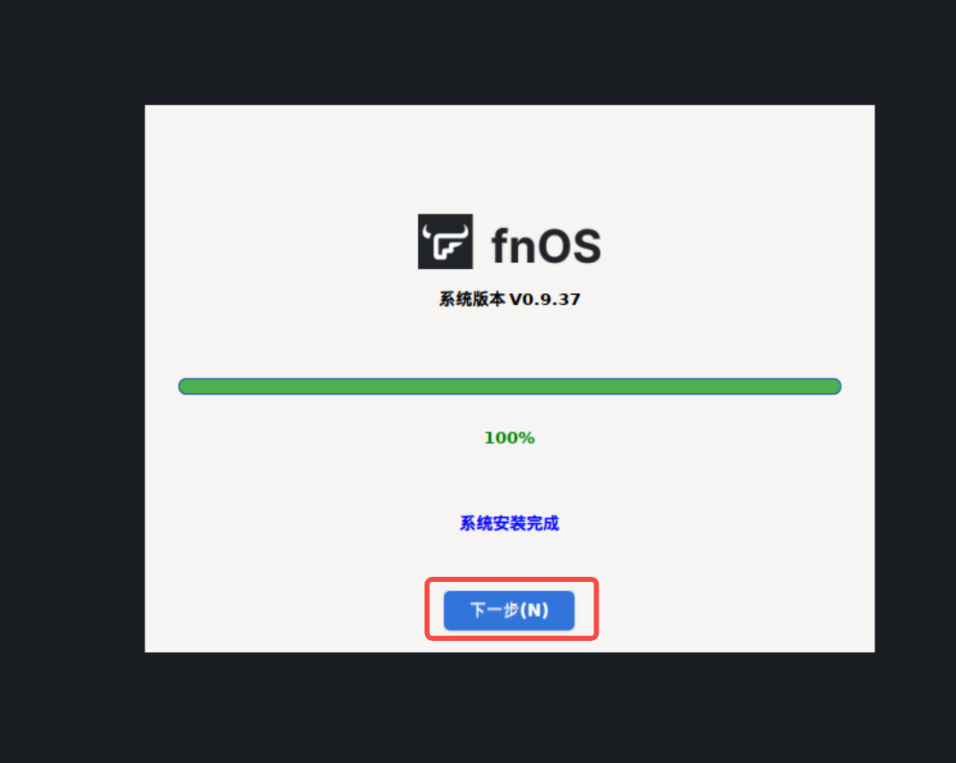Screen dimensions: 956x763
Task: Click the fnOS bull logo icon
Action: click(x=445, y=241)
